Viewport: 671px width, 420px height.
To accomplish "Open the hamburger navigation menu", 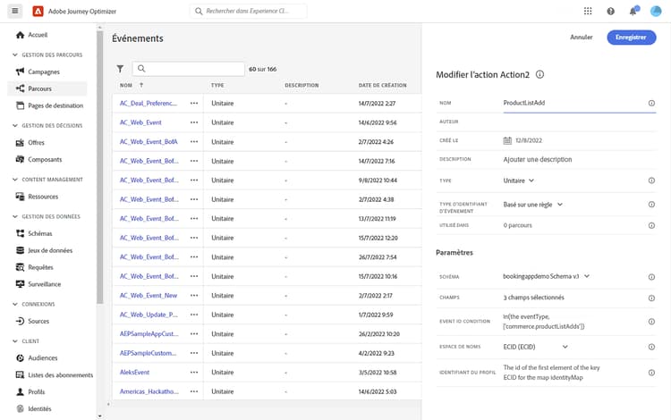I will coord(15,11).
